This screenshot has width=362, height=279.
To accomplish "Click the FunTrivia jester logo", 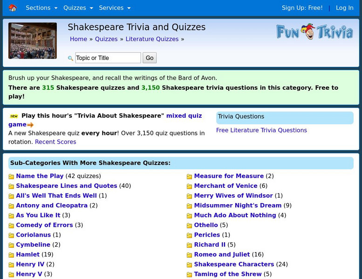I will click(314, 32).
